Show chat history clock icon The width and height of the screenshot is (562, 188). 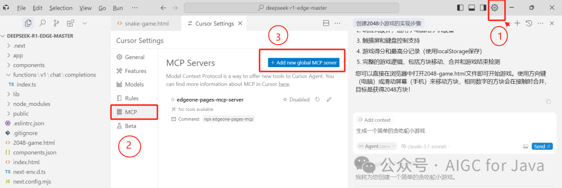click(529, 23)
